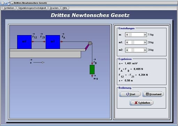This screenshot has height=126, width=178.
Task: Click the purple pulley bracket
Action: click(87, 47)
